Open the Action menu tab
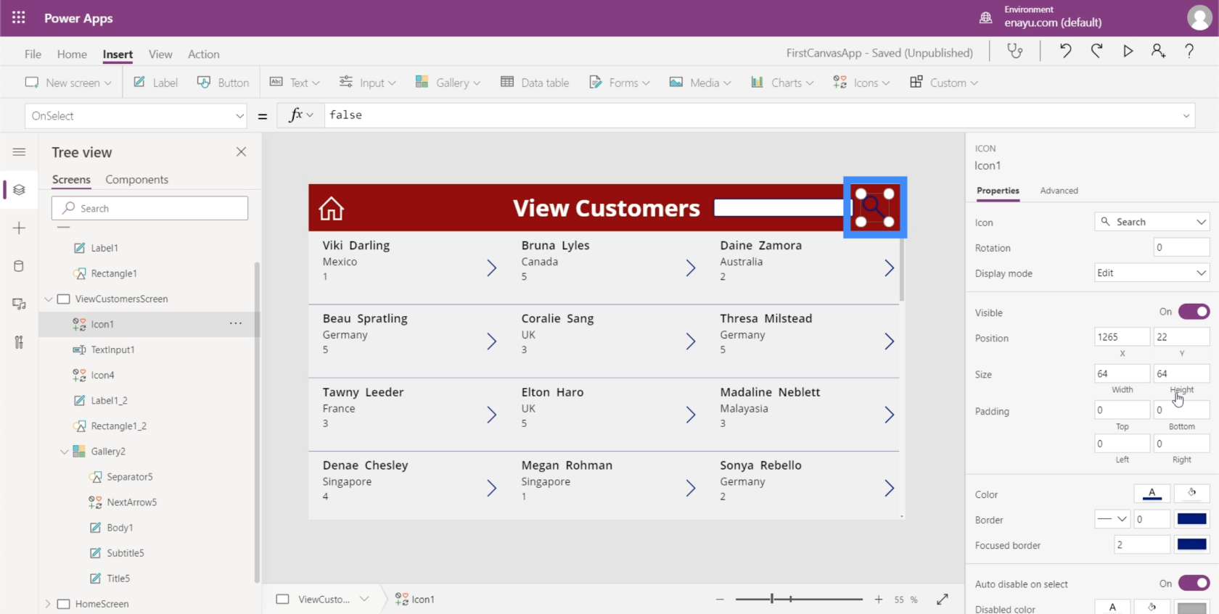The width and height of the screenshot is (1219, 614). click(x=203, y=54)
